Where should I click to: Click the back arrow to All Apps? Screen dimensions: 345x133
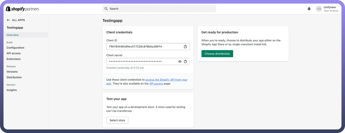coord(9,20)
